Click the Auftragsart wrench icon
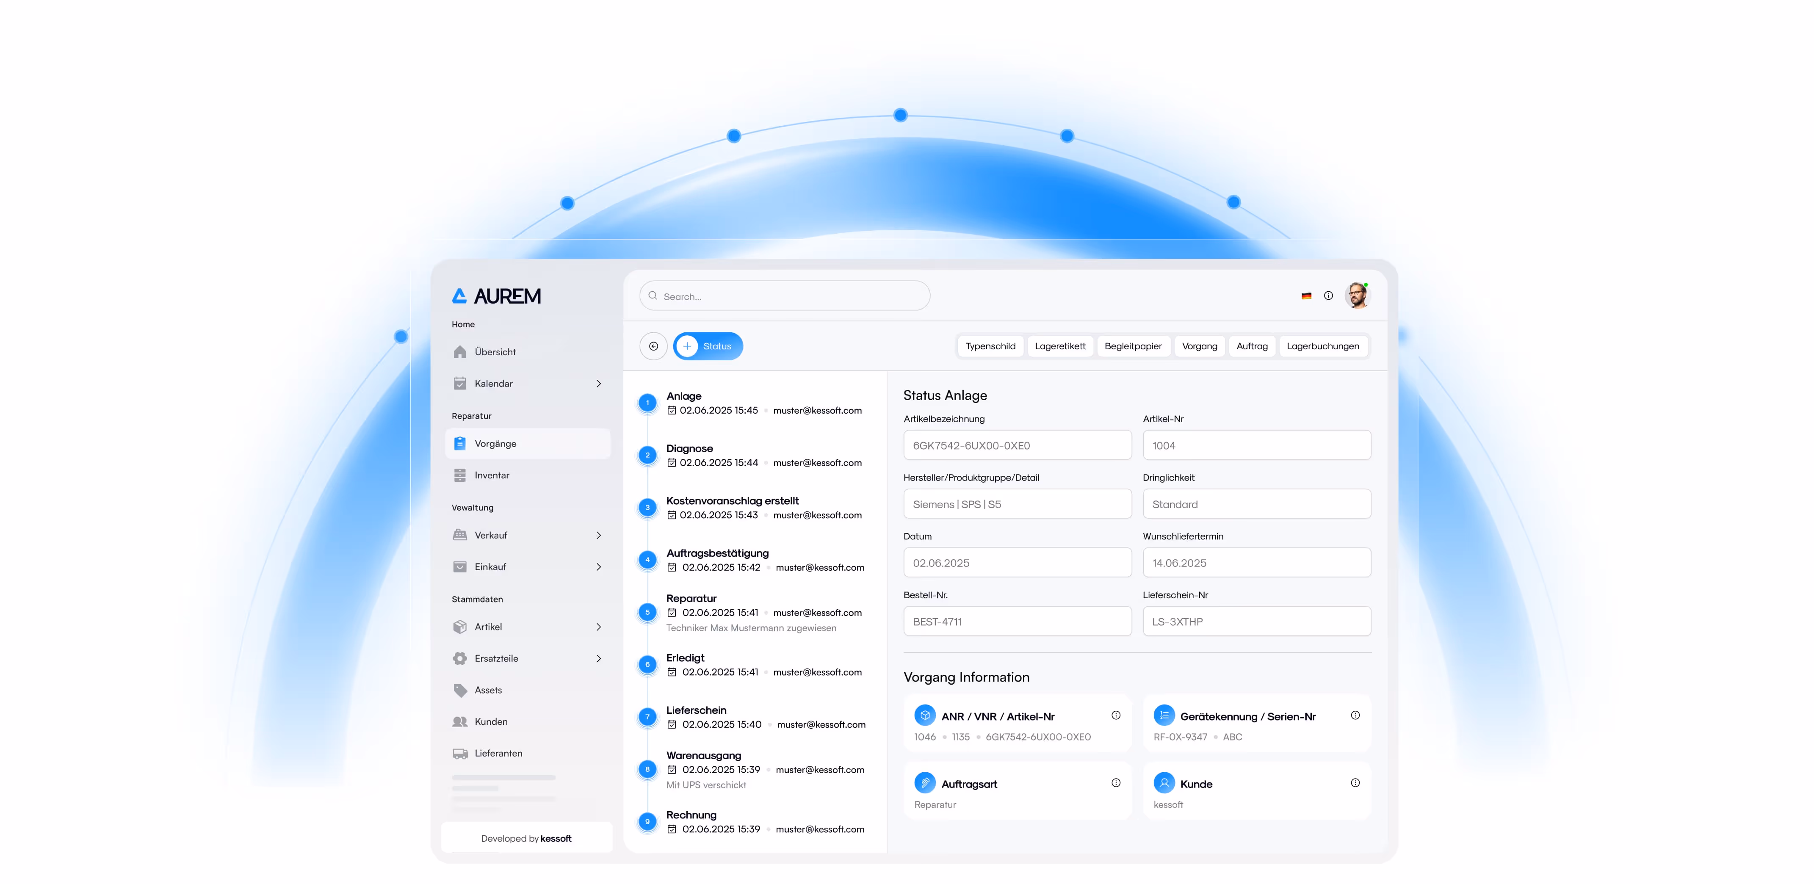The image size is (1814, 884). click(x=925, y=783)
